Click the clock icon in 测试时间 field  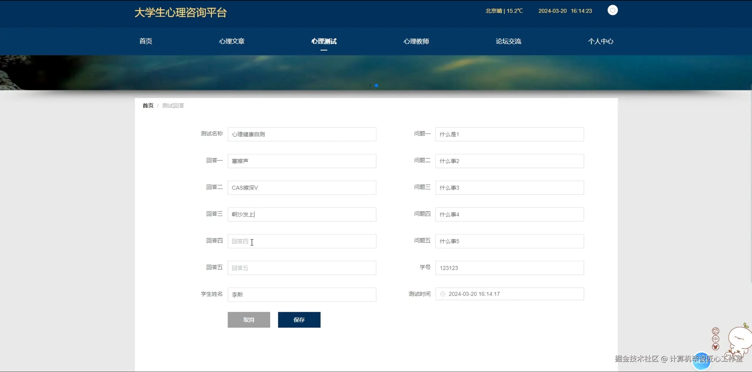pyautogui.click(x=443, y=294)
